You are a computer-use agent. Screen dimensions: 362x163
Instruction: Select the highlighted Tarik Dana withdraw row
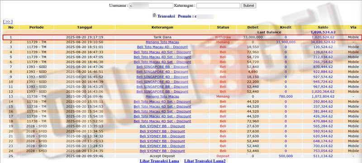pyautogui.click(x=181, y=37)
